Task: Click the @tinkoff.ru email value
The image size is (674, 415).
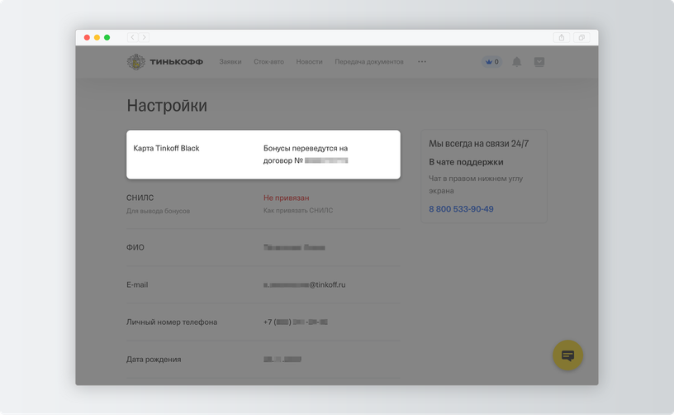Action: point(304,284)
